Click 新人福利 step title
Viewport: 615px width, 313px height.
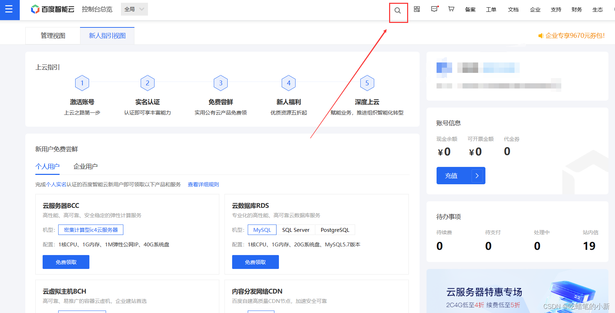[289, 102]
